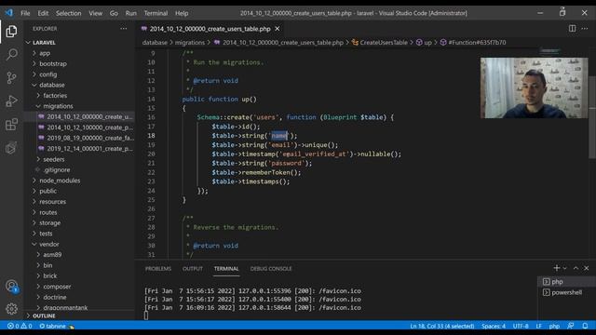
Task: Open the Help menu
Action: [x=182, y=13]
